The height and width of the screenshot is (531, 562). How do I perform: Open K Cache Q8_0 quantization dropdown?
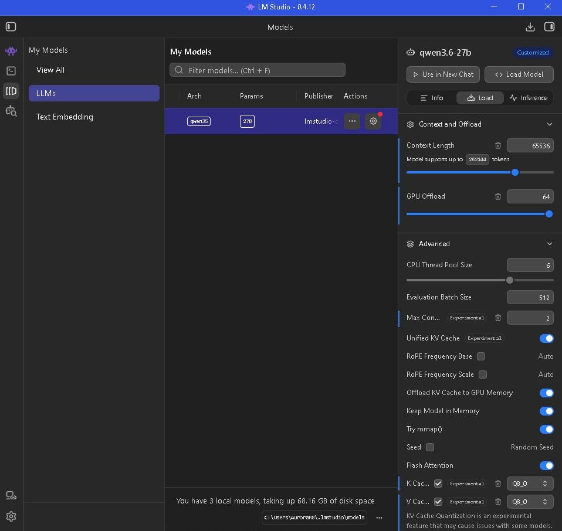[x=530, y=484]
